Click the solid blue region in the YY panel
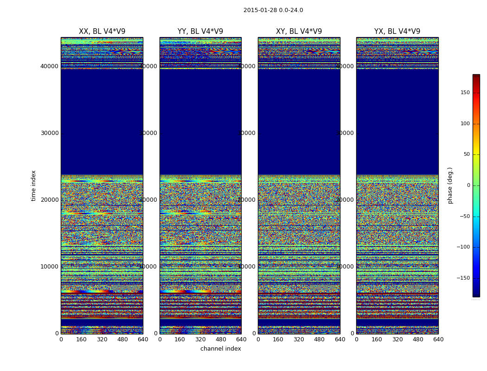 coord(200,121)
